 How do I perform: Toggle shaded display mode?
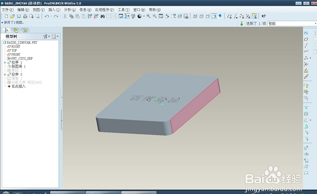(214, 16)
